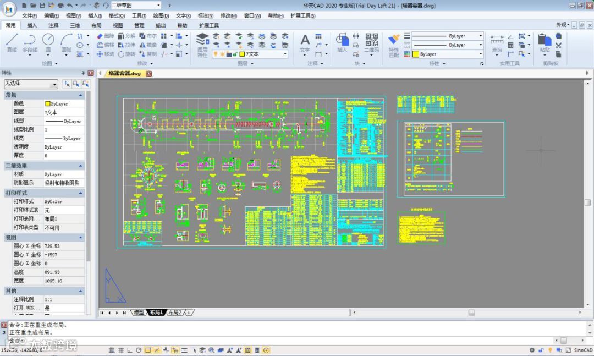
Task: Click yellow color swatch in ribbon properties
Action: (x=416, y=54)
